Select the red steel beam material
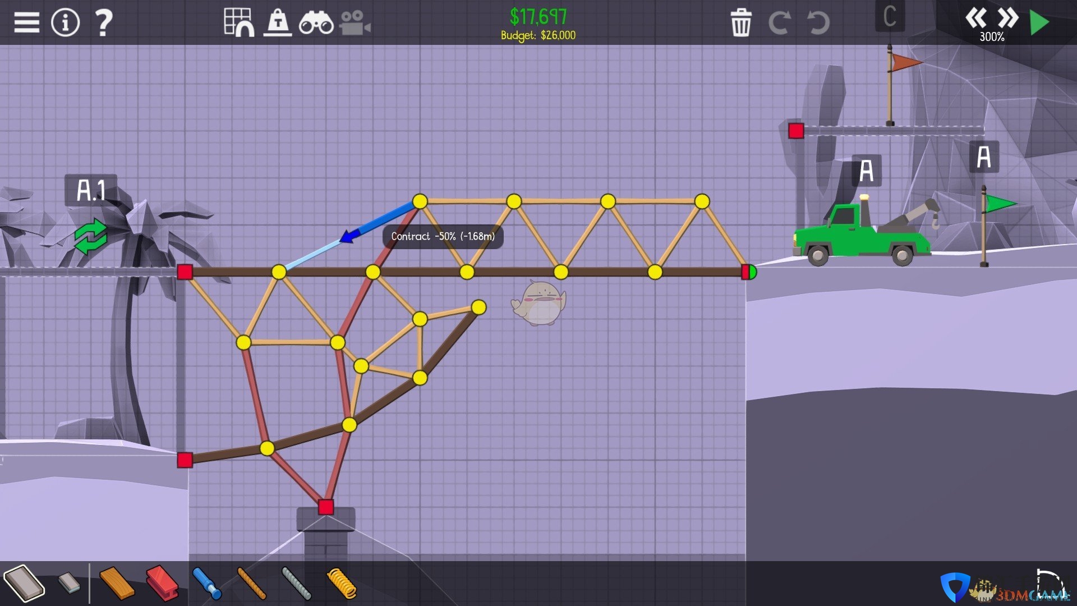The height and width of the screenshot is (606, 1077). coord(162,583)
